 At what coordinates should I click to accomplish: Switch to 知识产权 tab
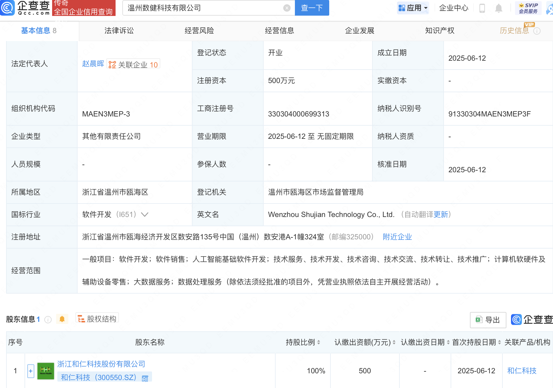(x=440, y=31)
